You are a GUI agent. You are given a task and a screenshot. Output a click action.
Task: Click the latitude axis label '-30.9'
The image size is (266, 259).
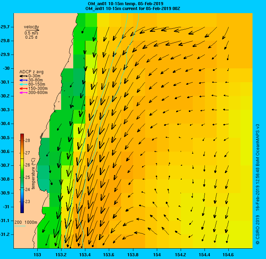tap(4, 193)
